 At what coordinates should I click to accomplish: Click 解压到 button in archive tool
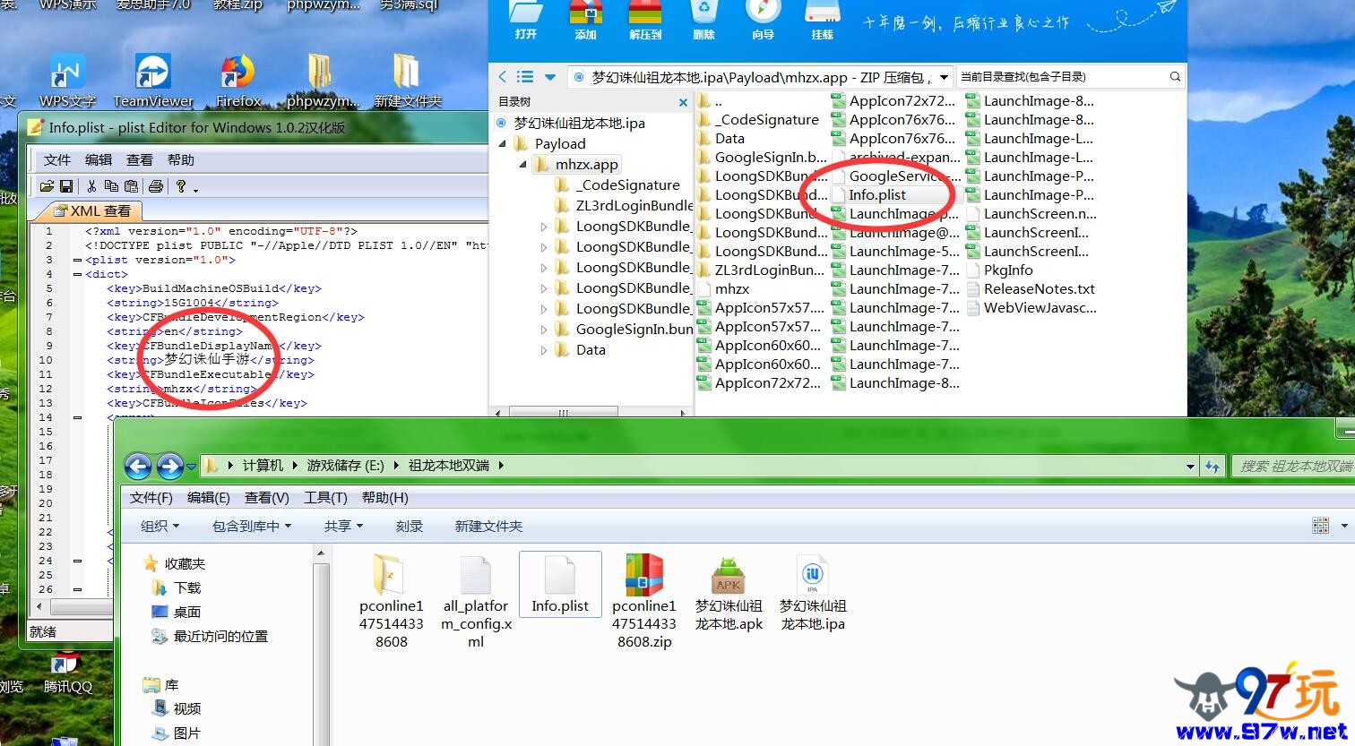(x=645, y=21)
